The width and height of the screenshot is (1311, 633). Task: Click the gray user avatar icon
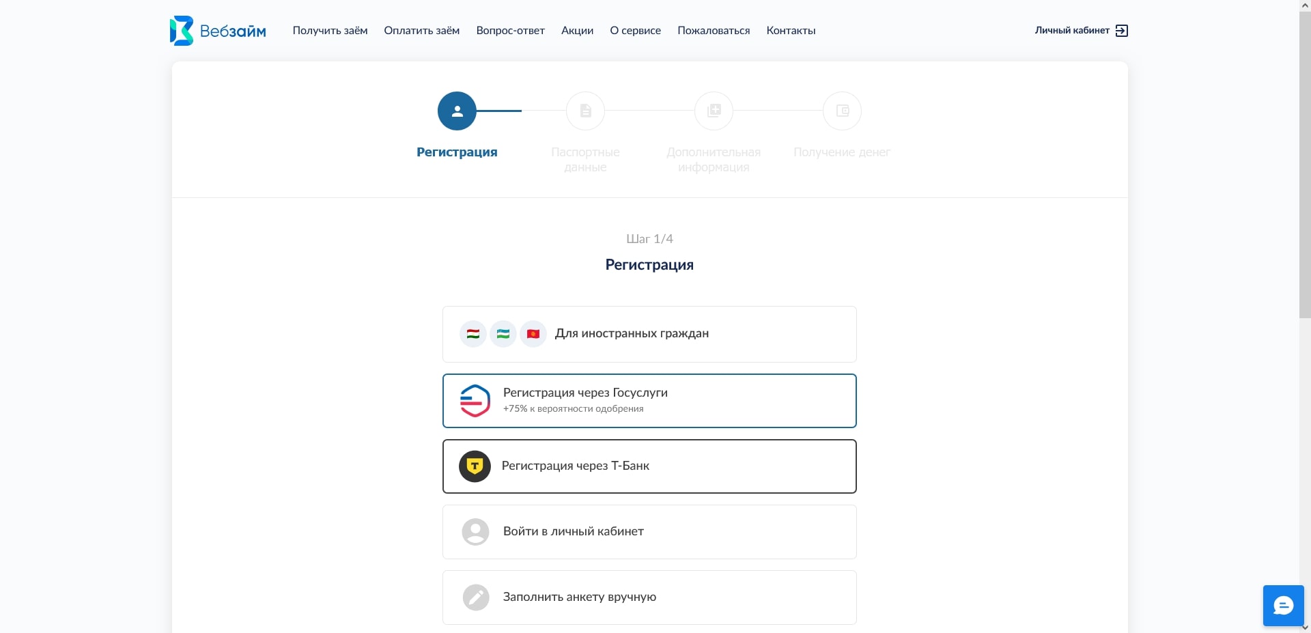click(x=475, y=532)
